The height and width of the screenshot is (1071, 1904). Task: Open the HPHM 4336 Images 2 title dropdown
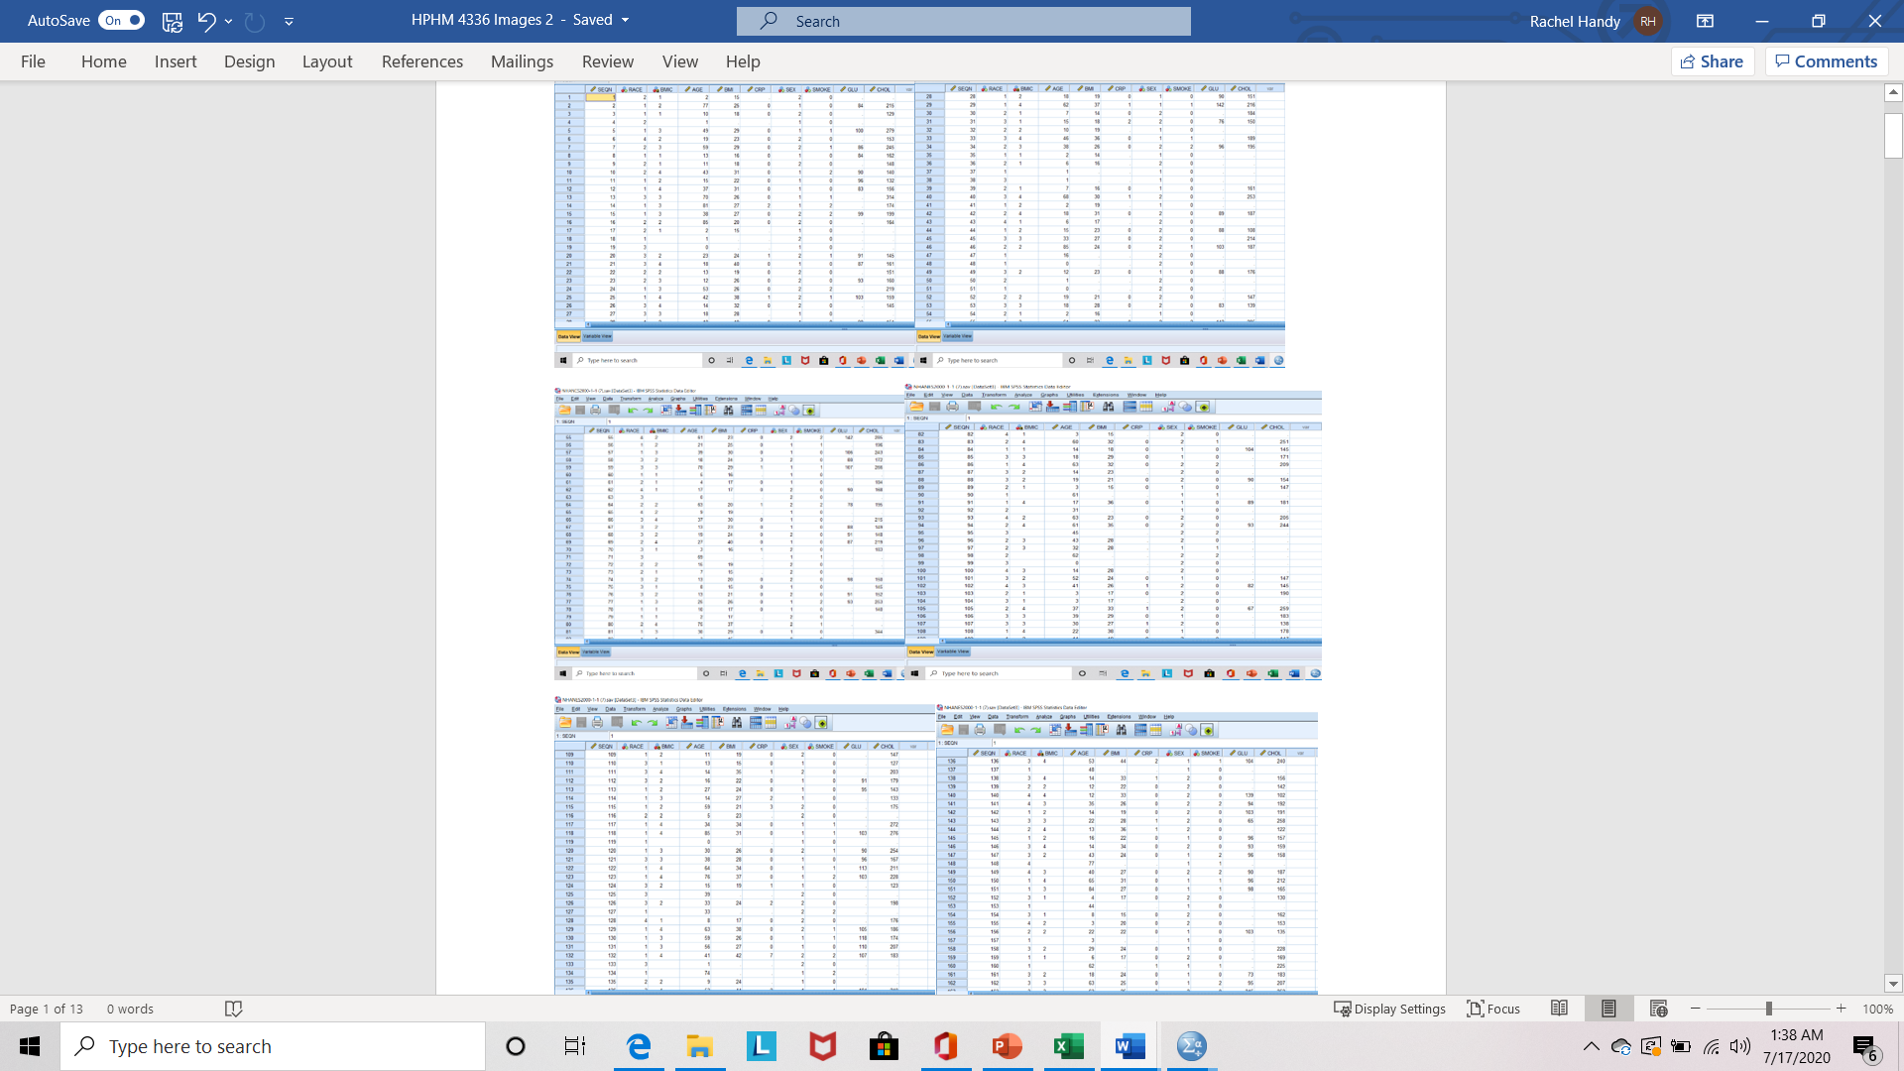point(625,20)
